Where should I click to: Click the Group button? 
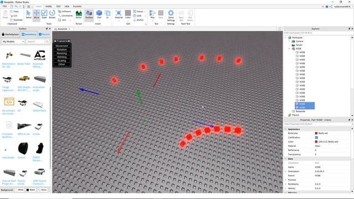pos(138,11)
